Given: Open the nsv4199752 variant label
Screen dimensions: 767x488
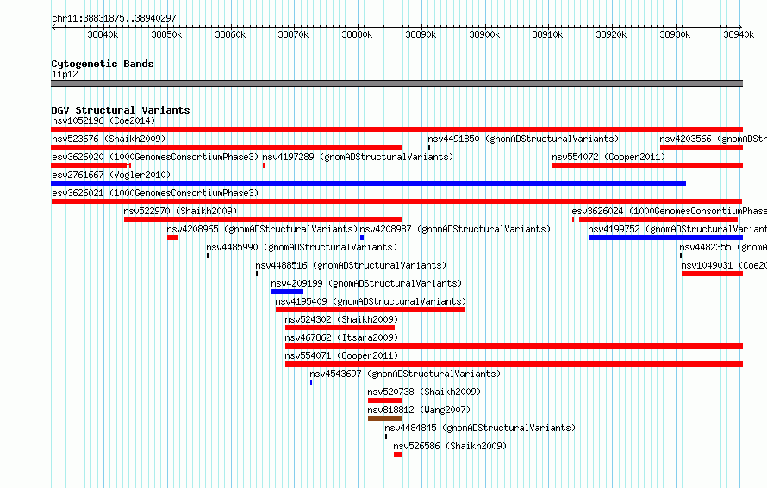Looking at the screenshot, I should click(x=677, y=229).
